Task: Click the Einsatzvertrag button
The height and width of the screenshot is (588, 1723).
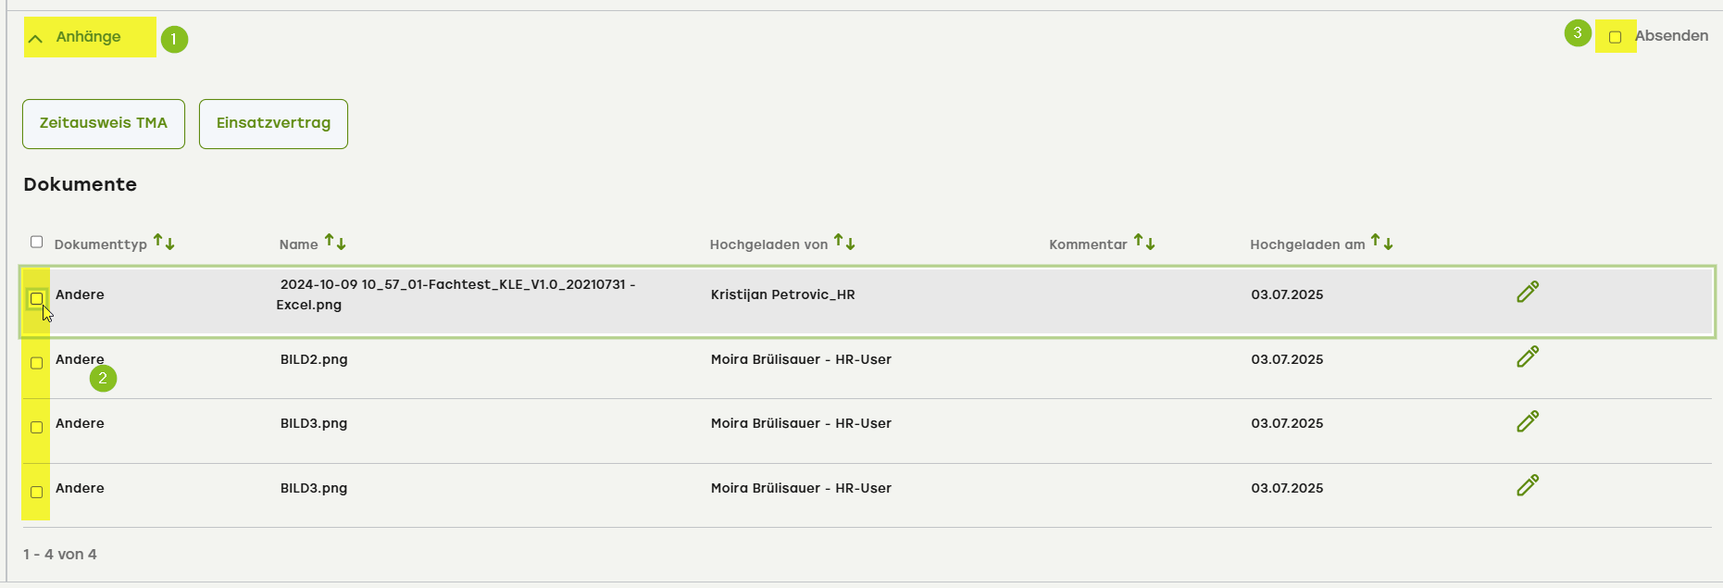Action: coord(273,123)
